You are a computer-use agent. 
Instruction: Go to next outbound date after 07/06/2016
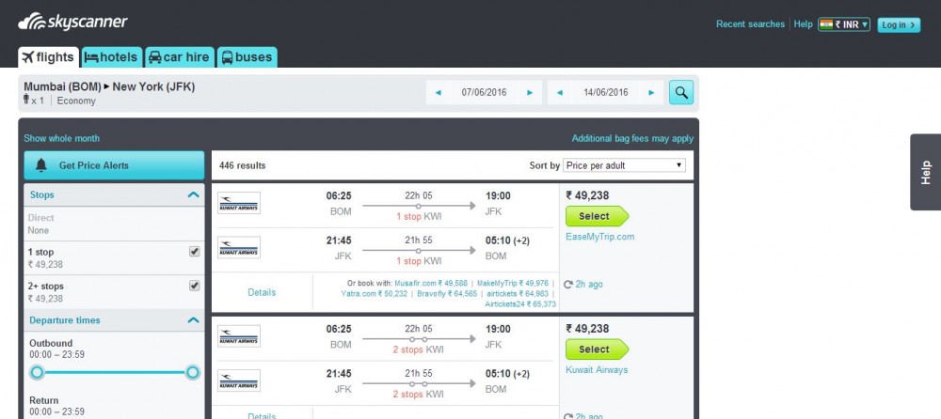[530, 92]
